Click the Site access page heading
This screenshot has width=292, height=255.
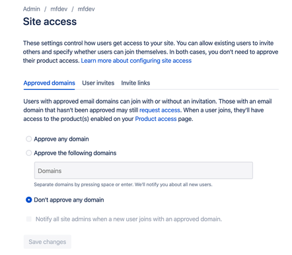pos(50,22)
